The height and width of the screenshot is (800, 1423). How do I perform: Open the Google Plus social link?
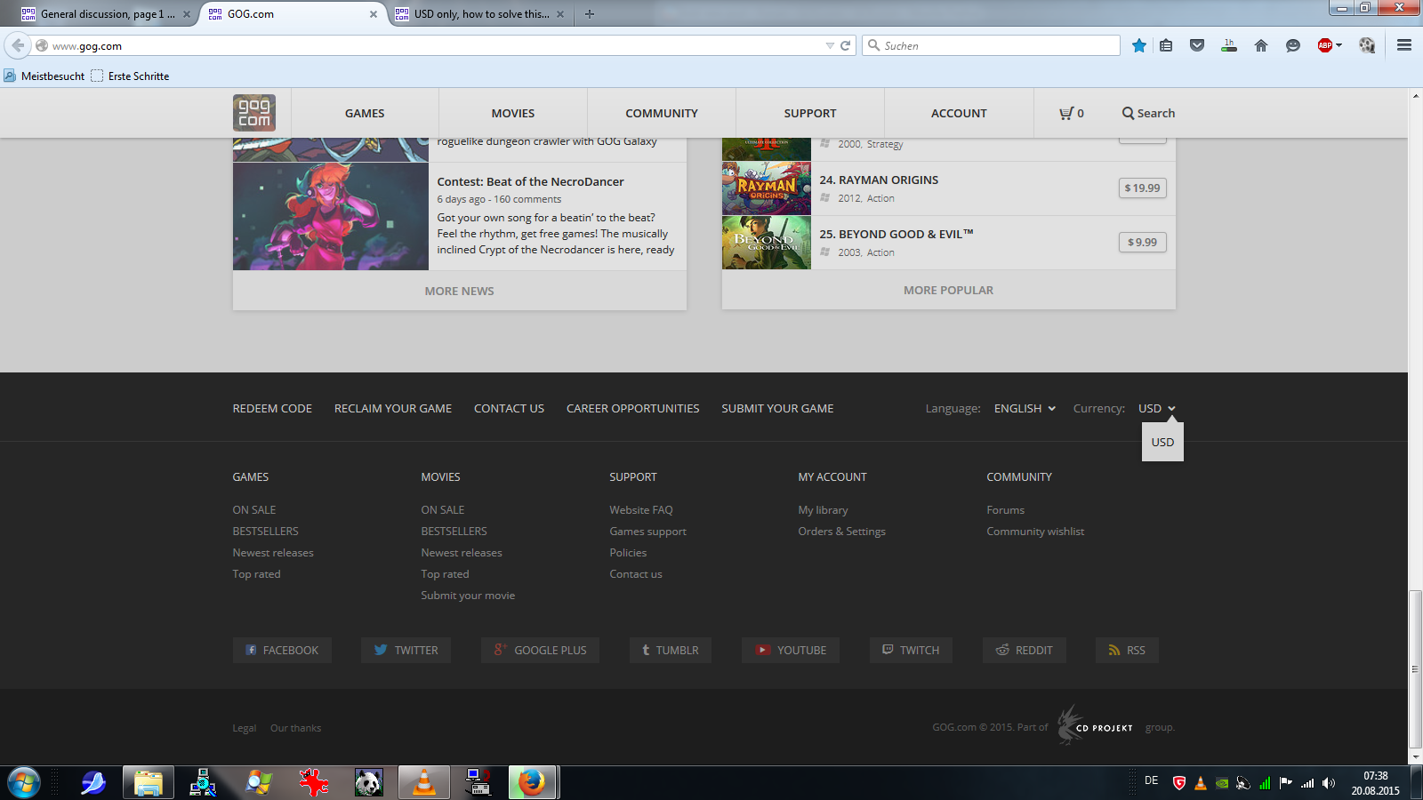[540, 650]
